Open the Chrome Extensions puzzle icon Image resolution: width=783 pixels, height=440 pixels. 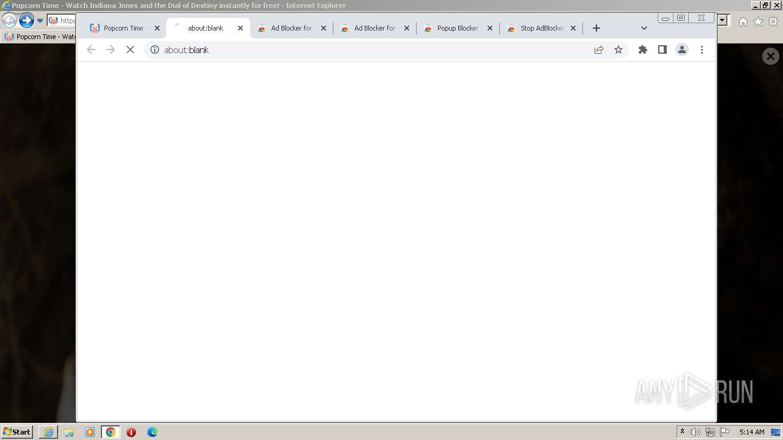(x=642, y=50)
